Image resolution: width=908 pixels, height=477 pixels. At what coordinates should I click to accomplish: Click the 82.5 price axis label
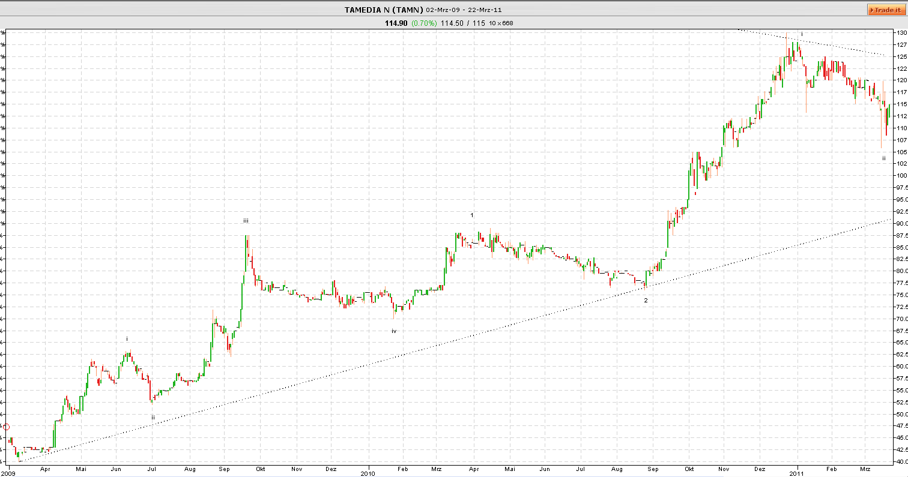(901, 259)
